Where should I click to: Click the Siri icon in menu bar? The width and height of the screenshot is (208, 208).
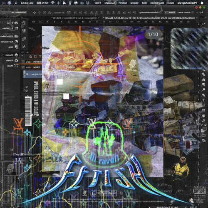coord(10,3)
